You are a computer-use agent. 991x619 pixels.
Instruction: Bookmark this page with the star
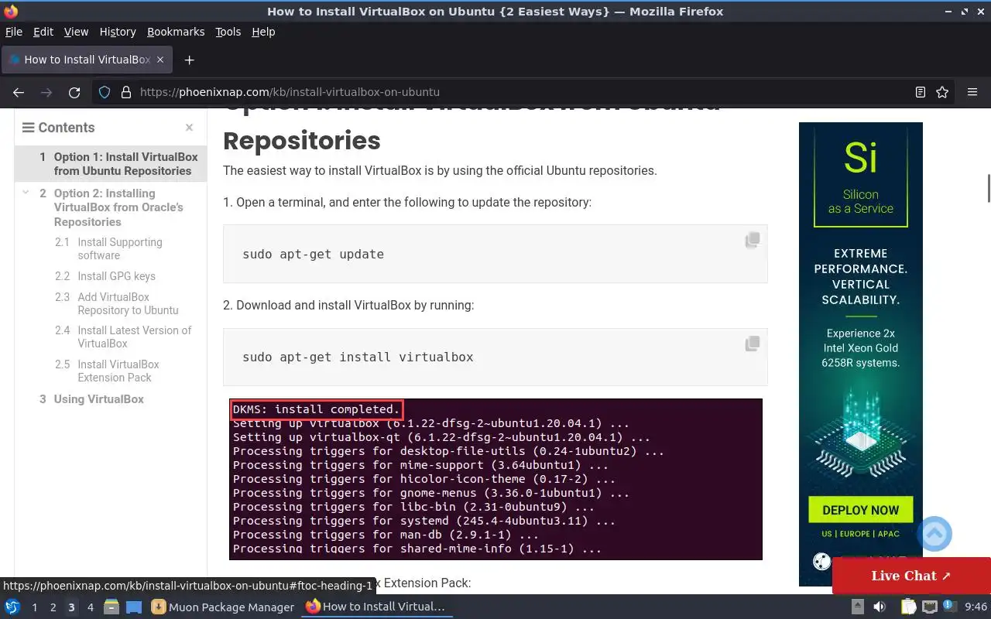click(x=942, y=92)
